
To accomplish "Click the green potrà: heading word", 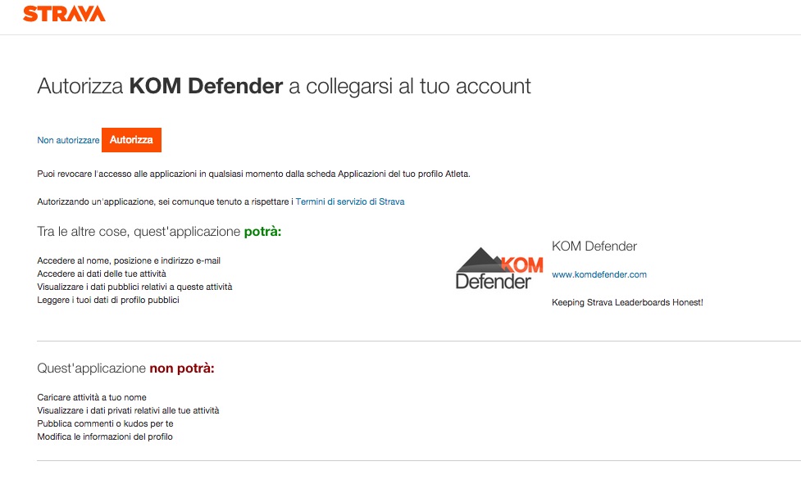I will [262, 233].
